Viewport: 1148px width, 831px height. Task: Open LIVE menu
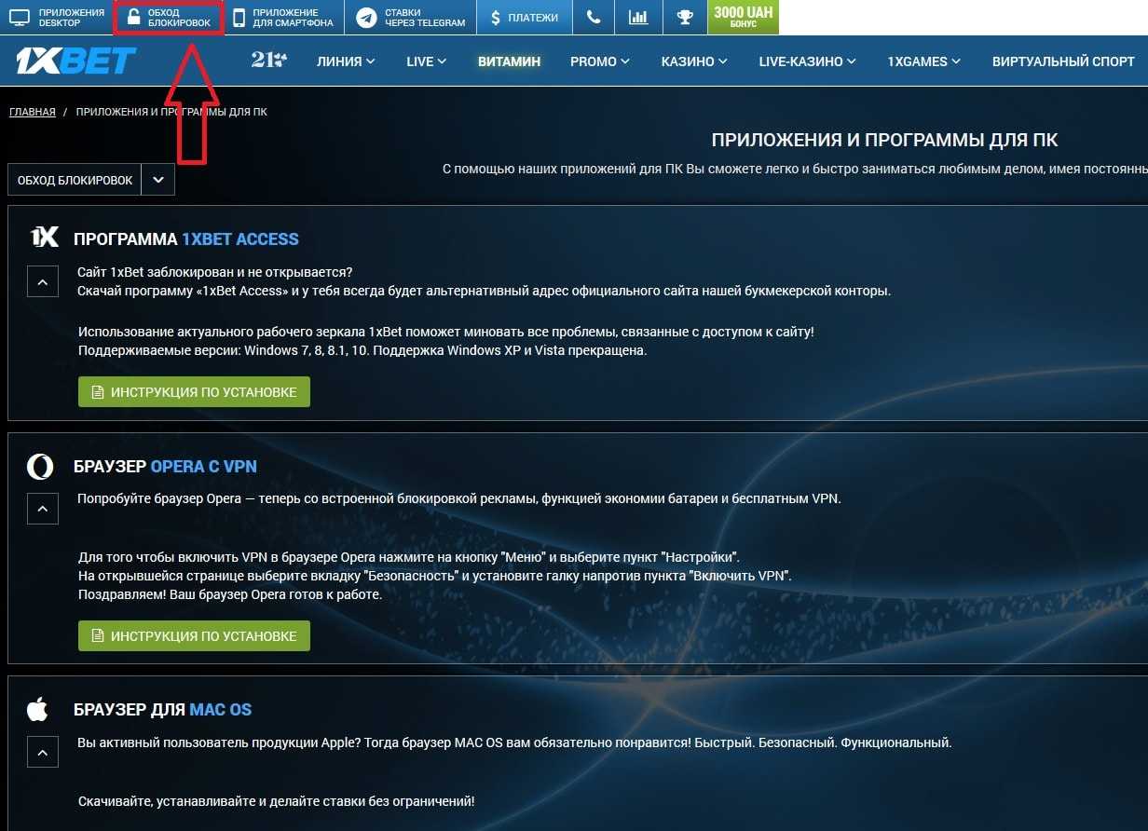point(427,61)
